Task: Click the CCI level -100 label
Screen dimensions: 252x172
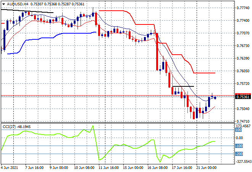Action: 239,146
